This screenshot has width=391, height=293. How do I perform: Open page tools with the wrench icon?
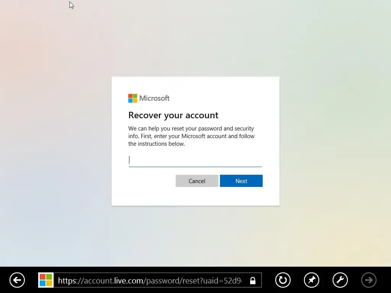(340, 280)
